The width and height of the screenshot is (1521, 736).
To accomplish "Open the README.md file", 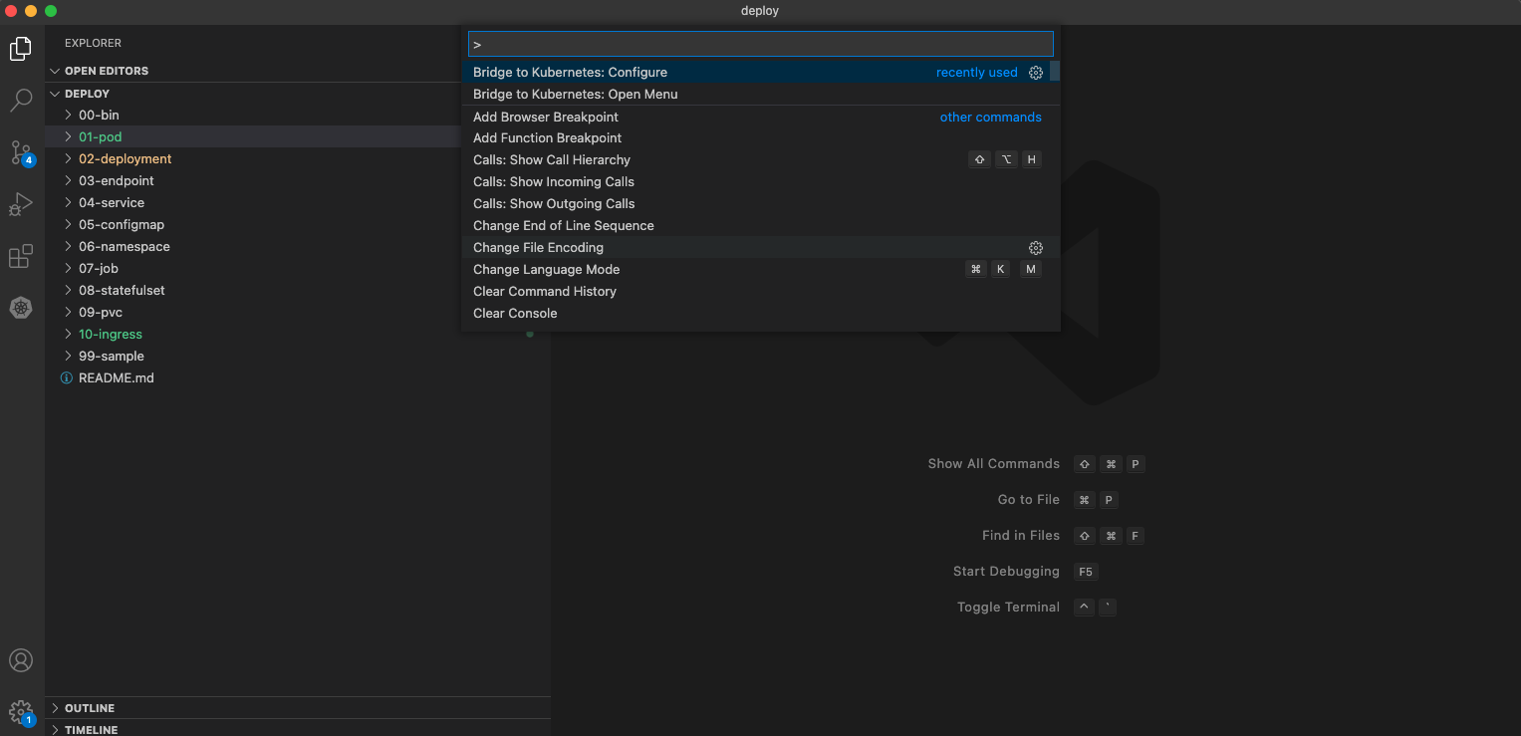I will click(x=115, y=377).
